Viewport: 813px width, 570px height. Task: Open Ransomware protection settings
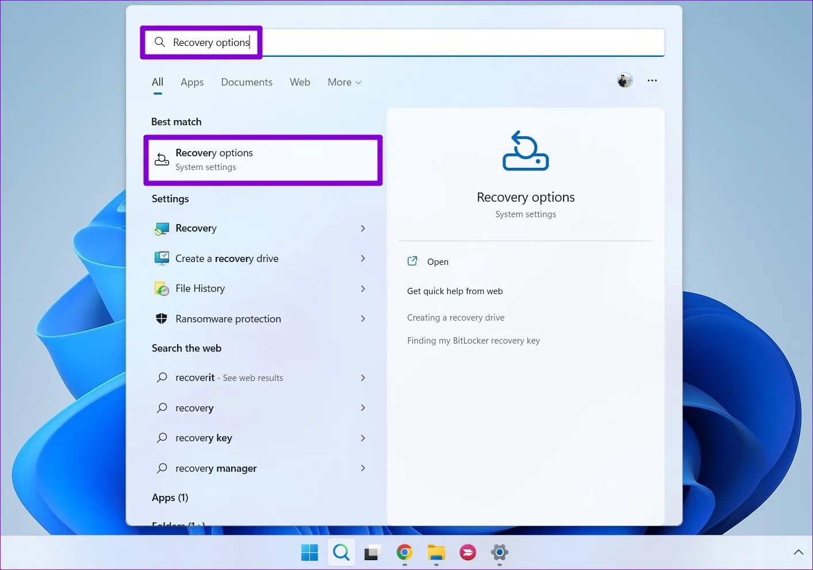pos(228,318)
